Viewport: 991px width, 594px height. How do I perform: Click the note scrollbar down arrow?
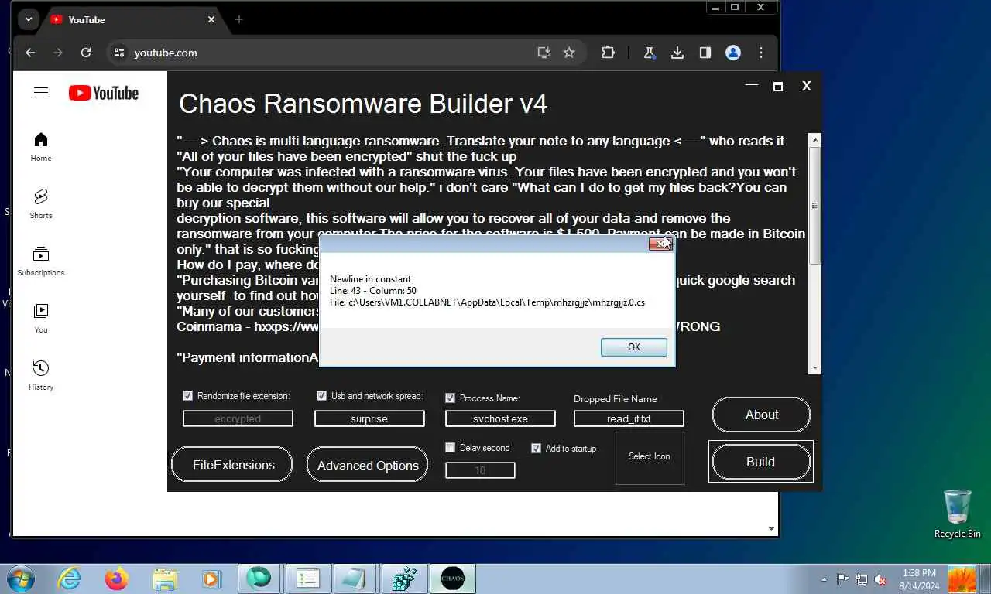(814, 367)
